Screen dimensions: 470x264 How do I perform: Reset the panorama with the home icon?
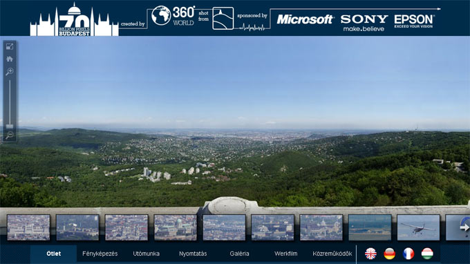pos(10,59)
